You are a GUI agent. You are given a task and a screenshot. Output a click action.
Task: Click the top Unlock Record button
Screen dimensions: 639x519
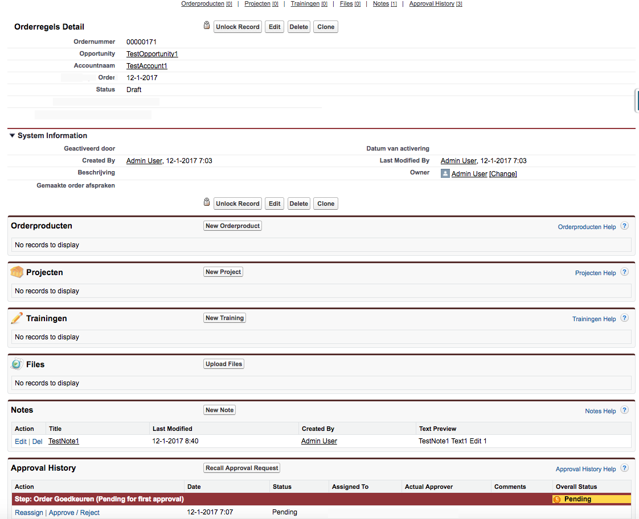tap(237, 27)
